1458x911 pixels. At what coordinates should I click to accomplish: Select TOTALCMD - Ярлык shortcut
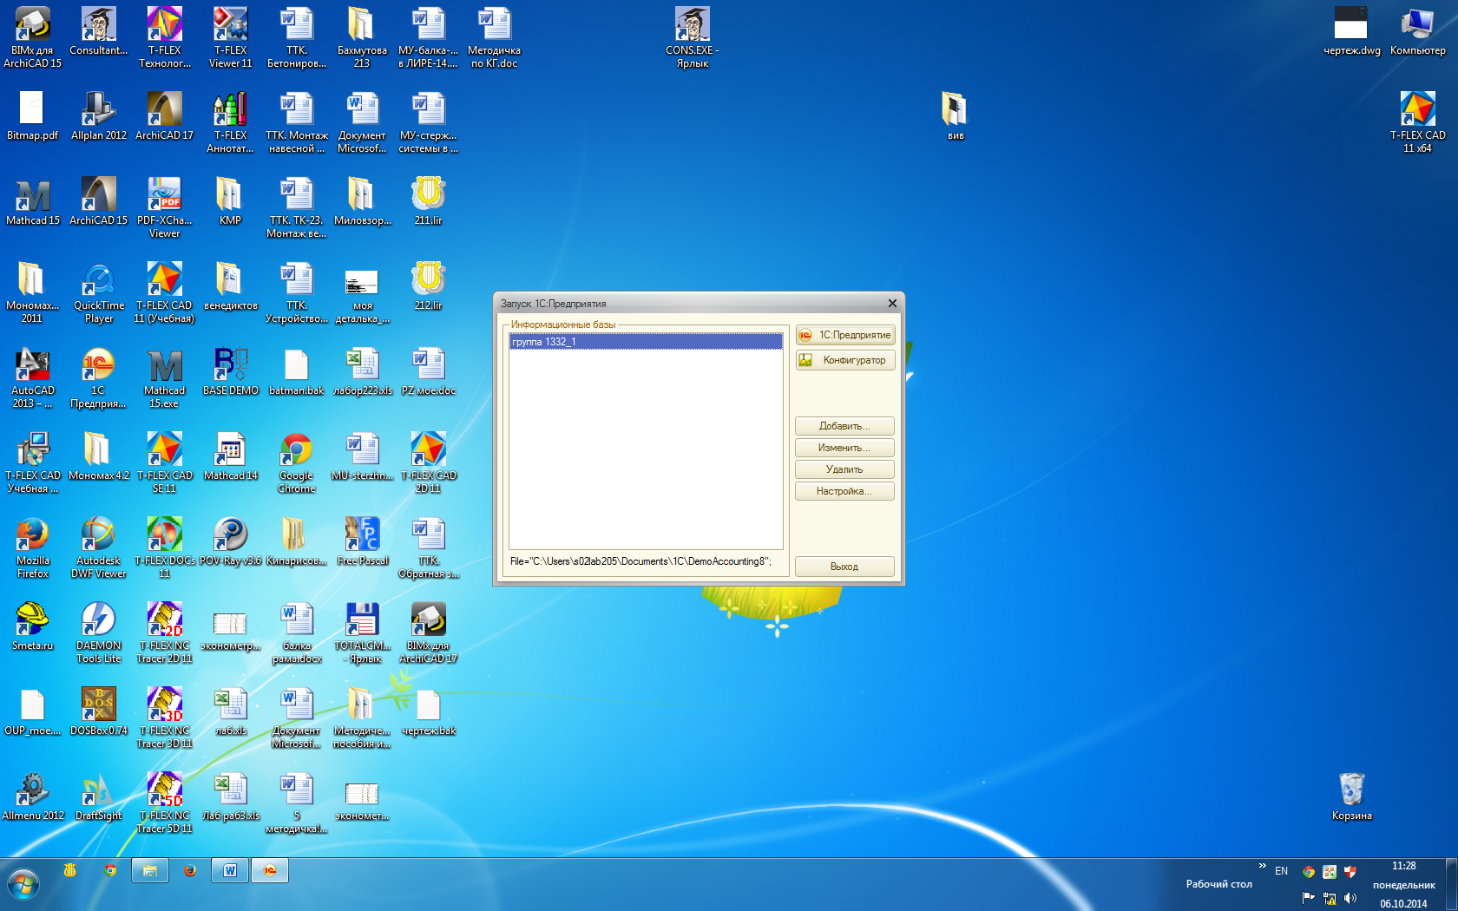coord(362,633)
